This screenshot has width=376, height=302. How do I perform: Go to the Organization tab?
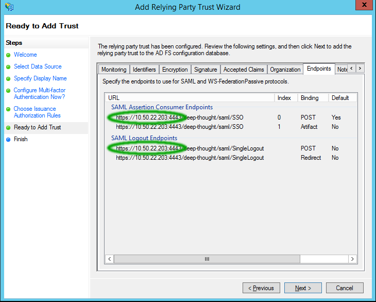click(285, 70)
